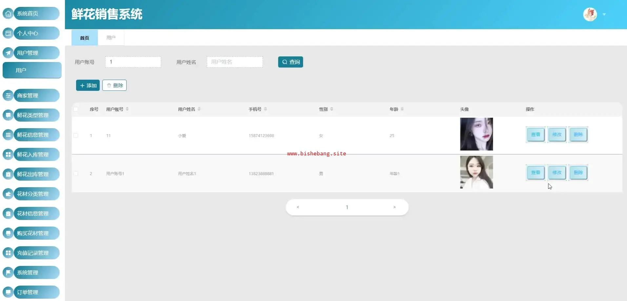Click phone number 13823888881
This screenshot has height=301, width=627.
tap(261, 173)
